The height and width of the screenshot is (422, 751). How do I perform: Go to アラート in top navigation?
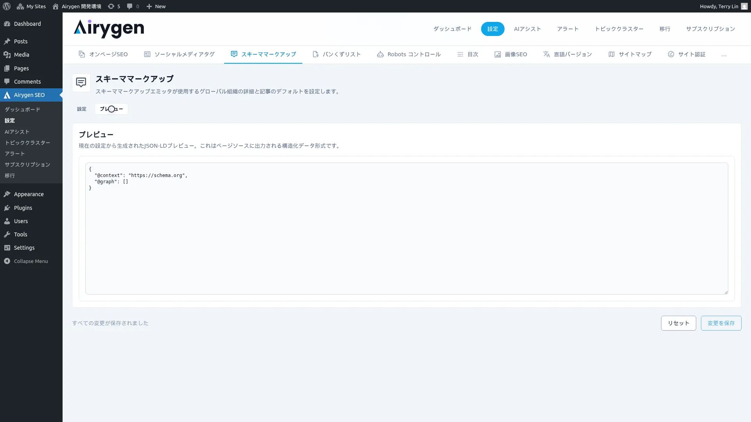pyautogui.click(x=568, y=29)
